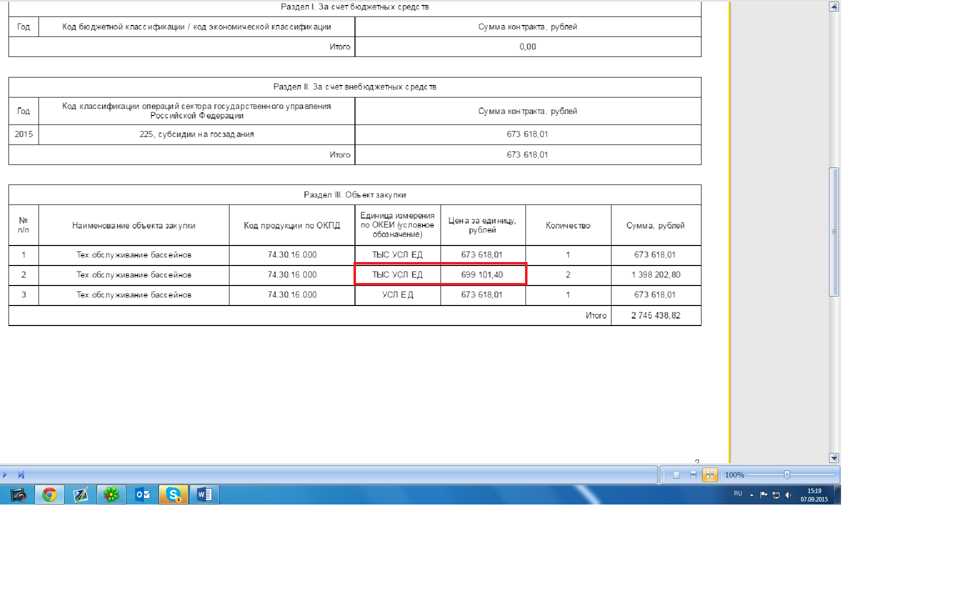Screen dimensions: 960x600
Task: Open the camera screenshot app icon
Action: (18, 495)
